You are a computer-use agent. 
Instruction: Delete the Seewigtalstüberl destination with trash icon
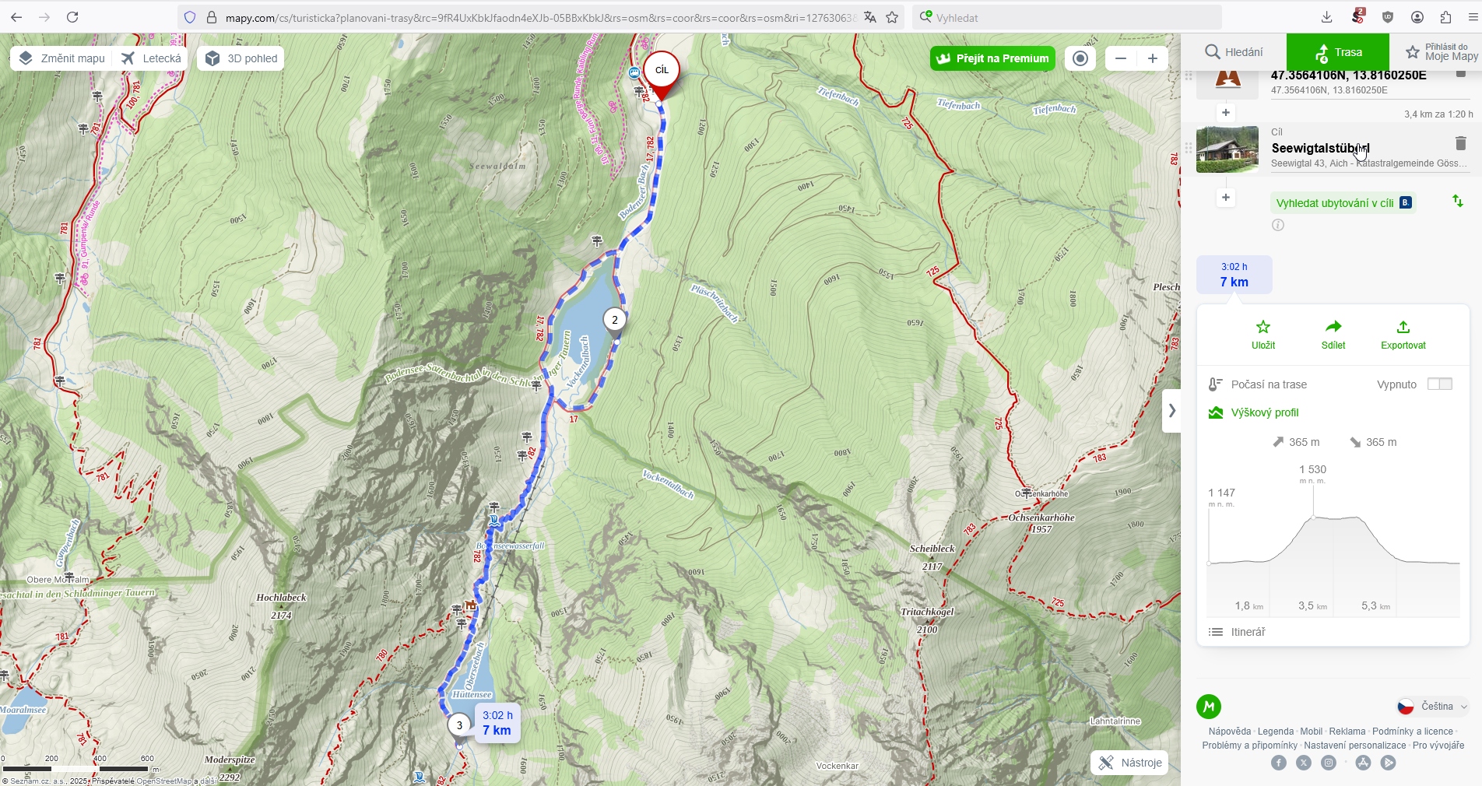tap(1460, 143)
